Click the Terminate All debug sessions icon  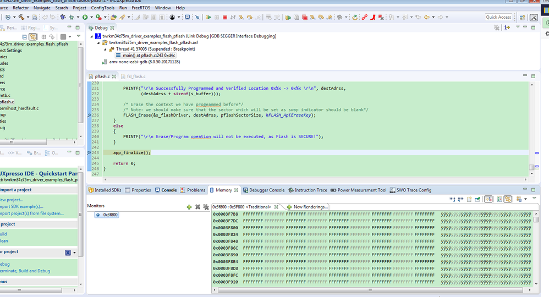305,17
